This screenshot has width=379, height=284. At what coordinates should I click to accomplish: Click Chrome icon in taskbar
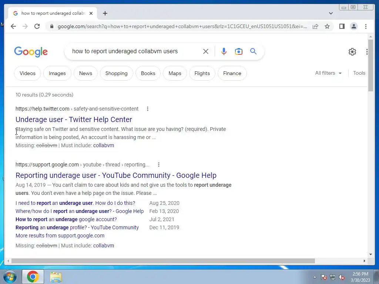(33, 277)
